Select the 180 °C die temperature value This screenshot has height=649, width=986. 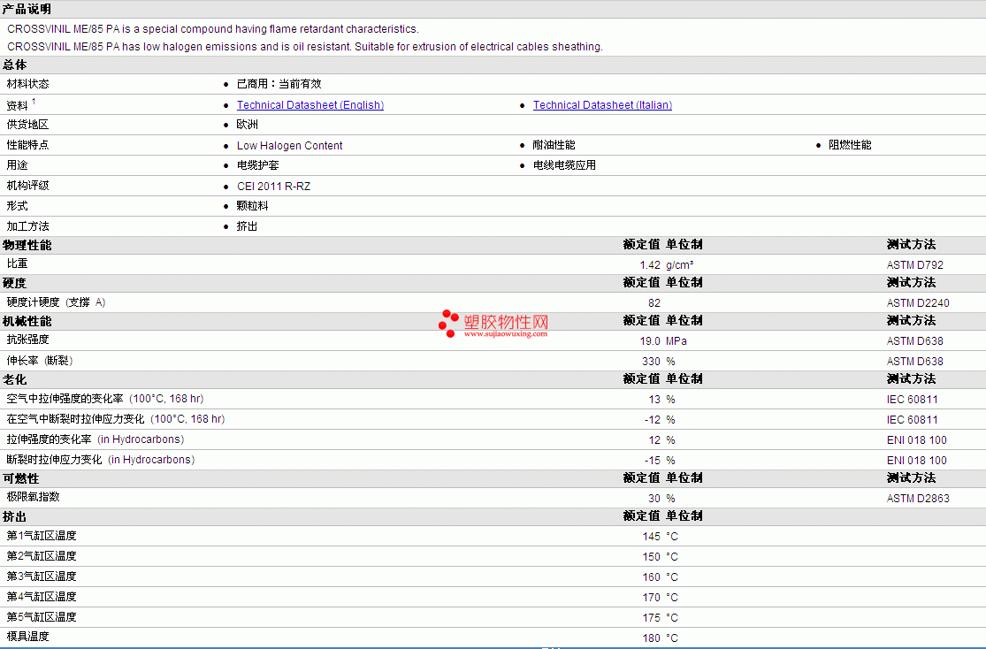click(x=661, y=638)
